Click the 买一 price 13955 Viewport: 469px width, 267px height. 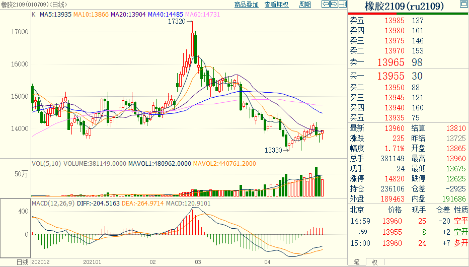pos(390,76)
